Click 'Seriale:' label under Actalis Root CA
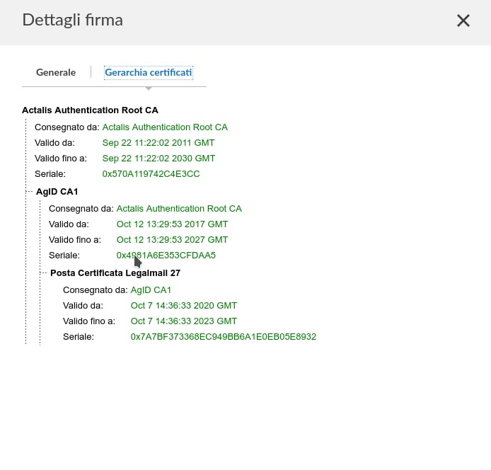This screenshot has width=491, height=470. [50, 174]
